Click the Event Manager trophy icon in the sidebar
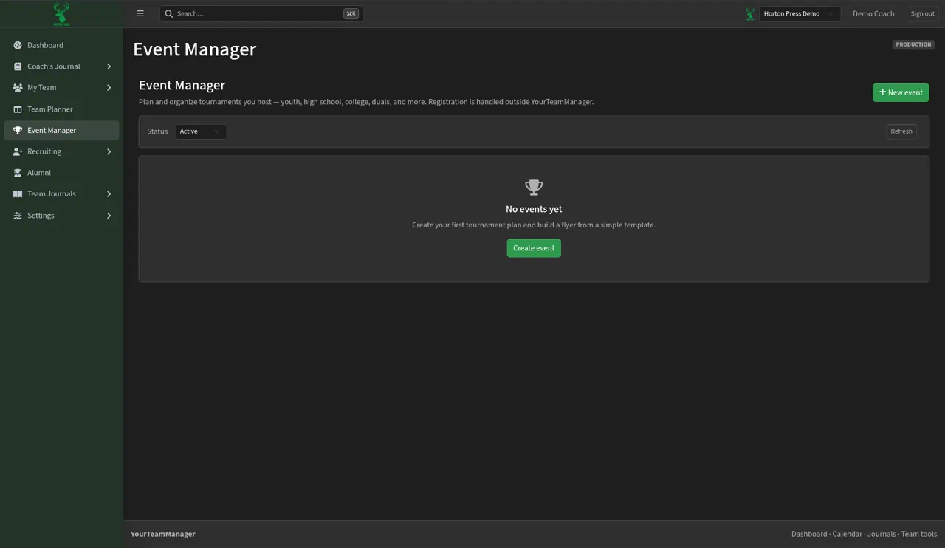 pyautogui.click(x=18, y=131)
